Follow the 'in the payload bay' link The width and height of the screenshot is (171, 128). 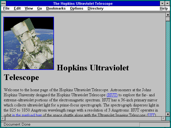point(27,115)
